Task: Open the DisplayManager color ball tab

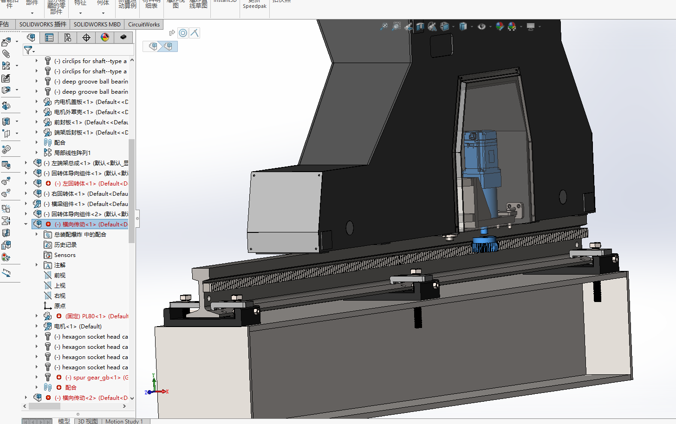Action: click(105, 38)
